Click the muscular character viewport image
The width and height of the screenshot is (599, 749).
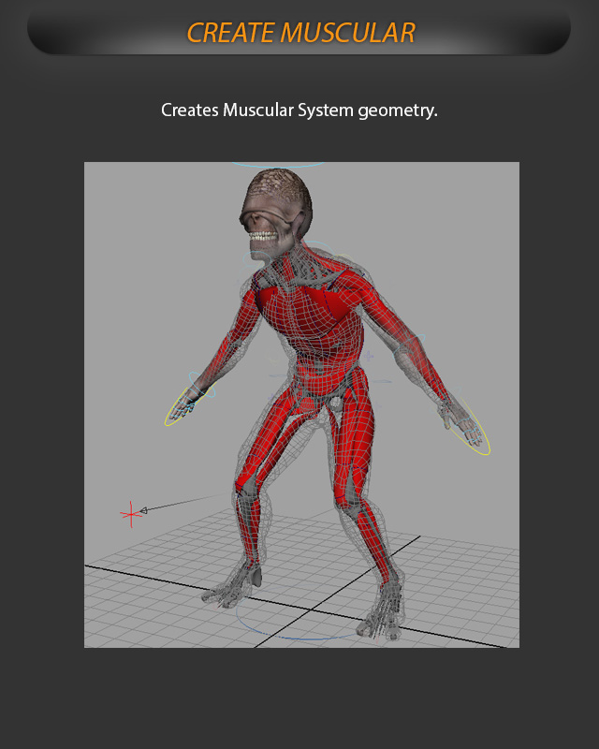[x=302, y=405]
